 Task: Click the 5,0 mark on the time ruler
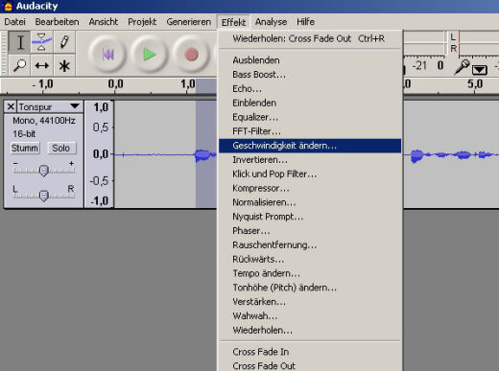[x=475, y=84]
